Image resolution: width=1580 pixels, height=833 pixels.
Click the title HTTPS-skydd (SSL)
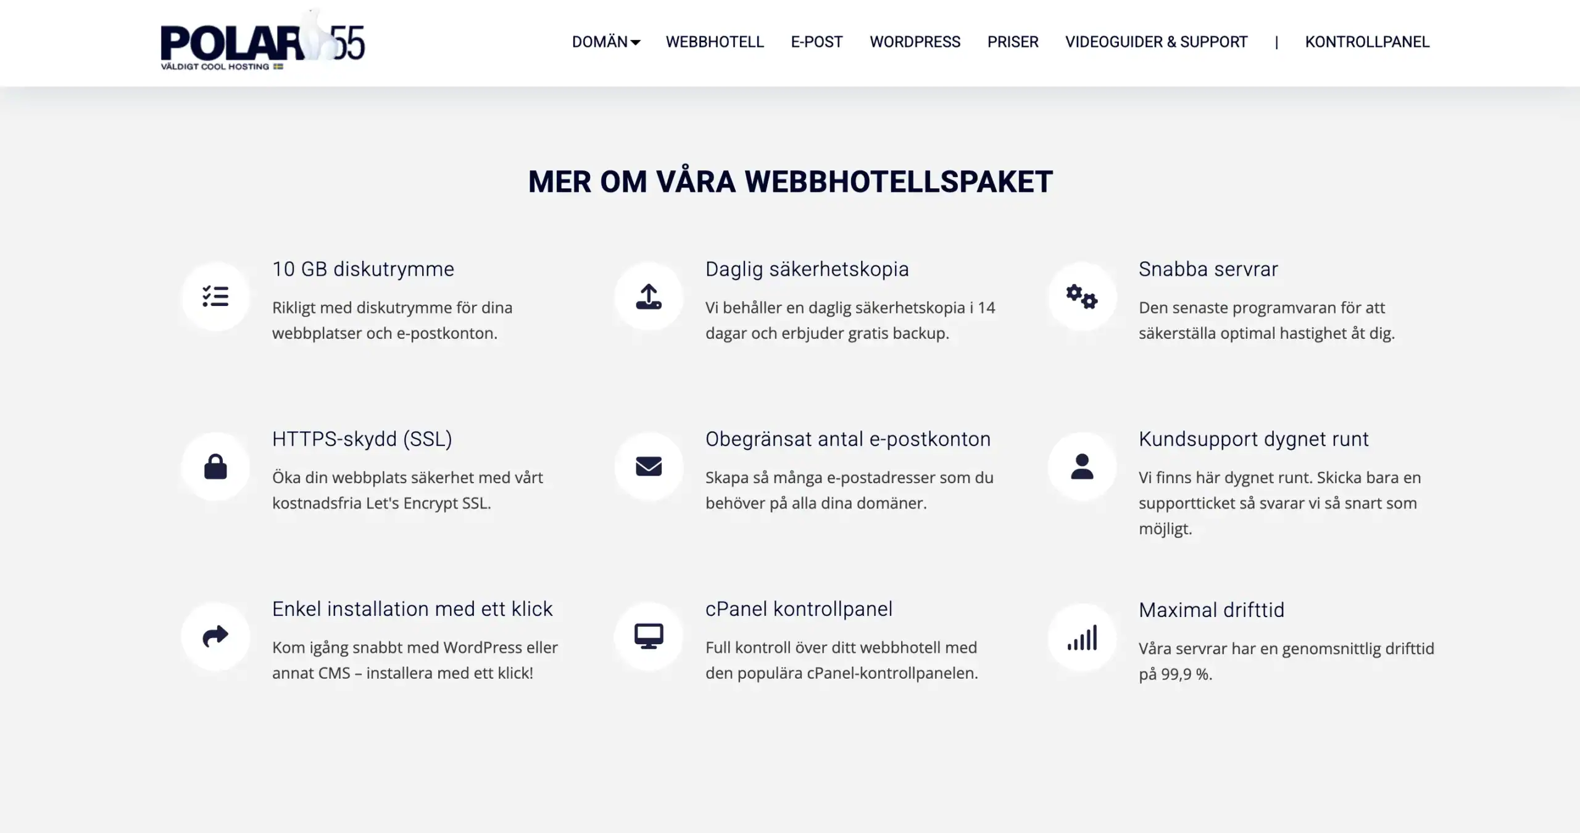tap(362, 439)
